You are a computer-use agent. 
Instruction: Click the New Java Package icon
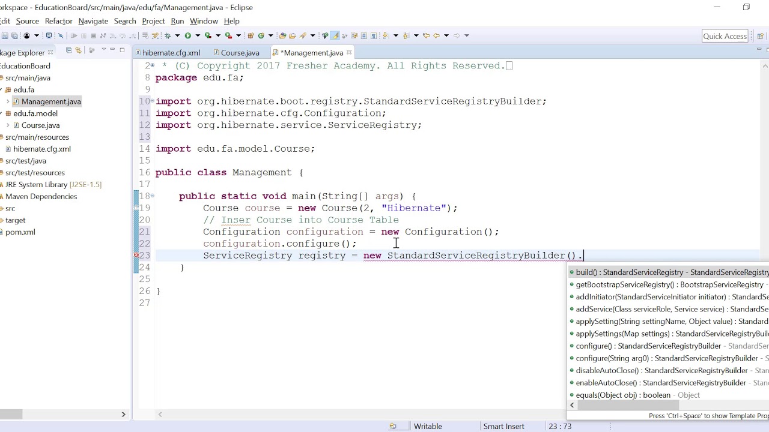[251, 36]
